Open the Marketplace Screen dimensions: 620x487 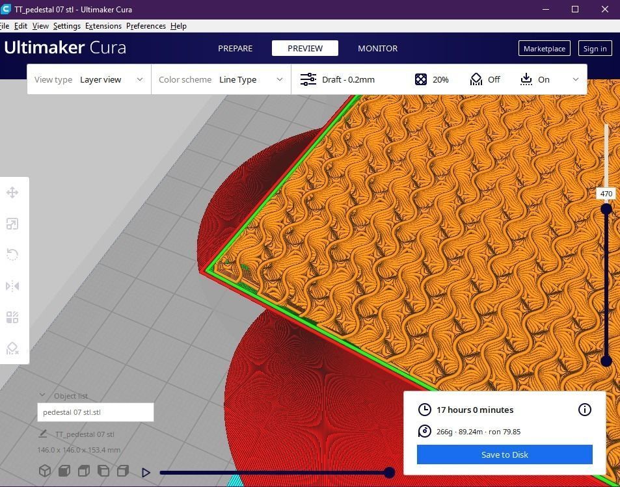(x=544, y=48)
